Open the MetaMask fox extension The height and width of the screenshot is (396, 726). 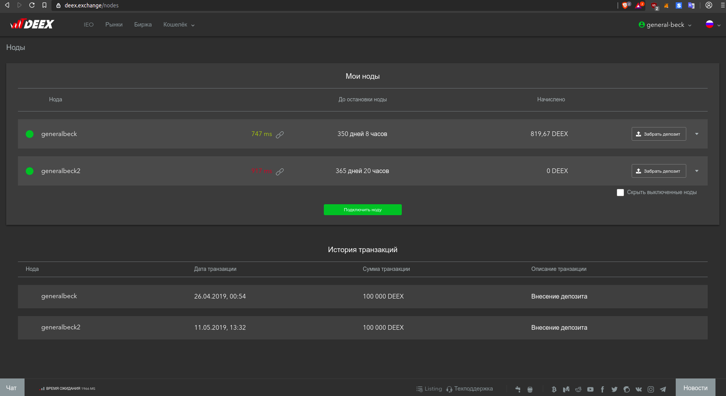[x=666, y=5]
